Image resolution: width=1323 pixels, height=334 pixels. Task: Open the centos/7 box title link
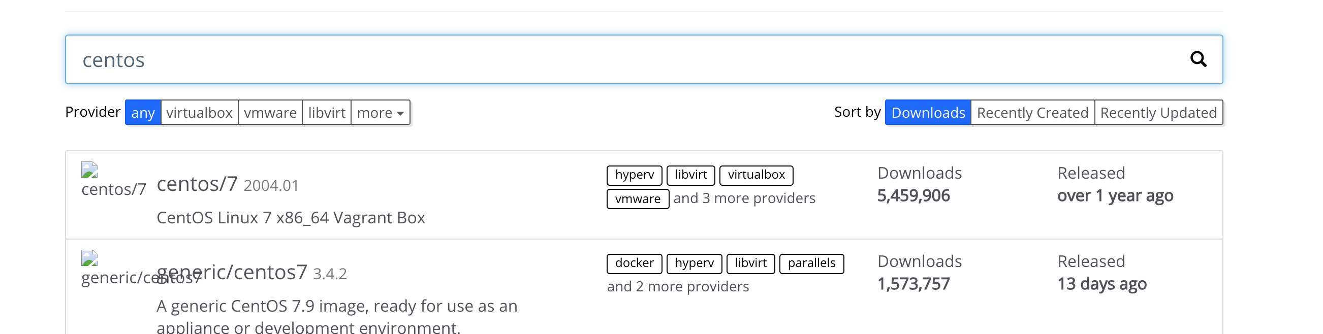pos(197,184)
